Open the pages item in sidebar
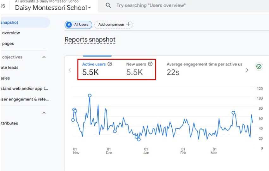Image resolution: width=269 pixels, height=171 pixels. pyautogui.click(x=8, y=44)
